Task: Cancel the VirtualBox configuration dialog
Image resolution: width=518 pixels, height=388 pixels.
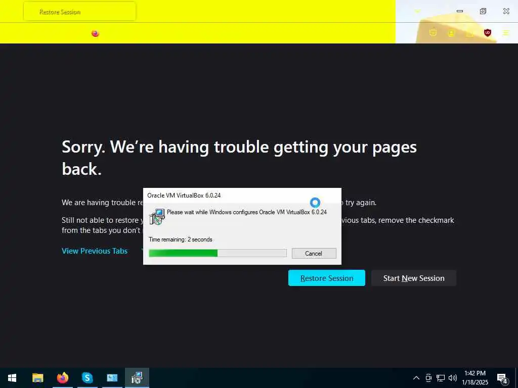Action: (314, 254)
